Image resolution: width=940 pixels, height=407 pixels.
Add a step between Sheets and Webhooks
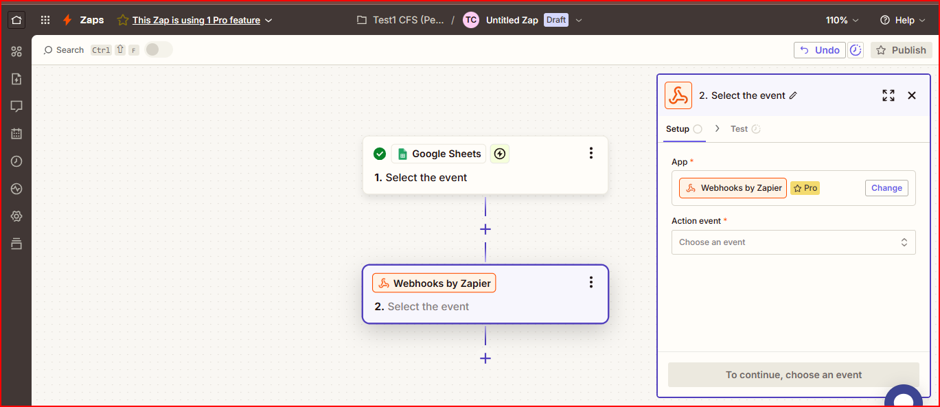pyautogui.click(x=485, y=229)
